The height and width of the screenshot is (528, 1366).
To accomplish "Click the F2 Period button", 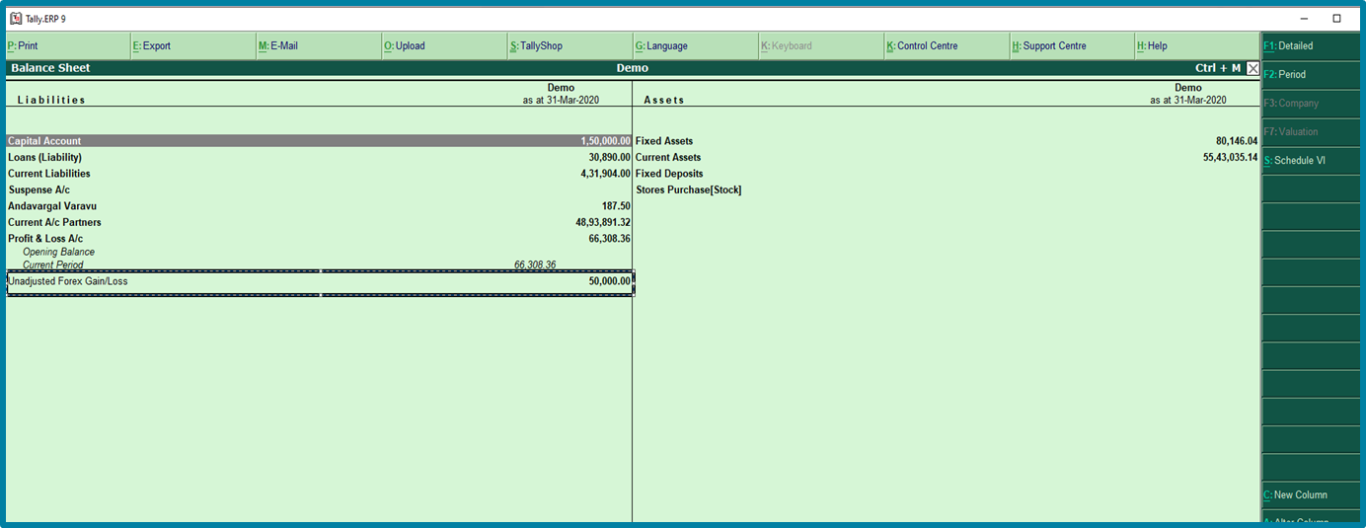I will pyautogui.click(x=1311, y=74).
